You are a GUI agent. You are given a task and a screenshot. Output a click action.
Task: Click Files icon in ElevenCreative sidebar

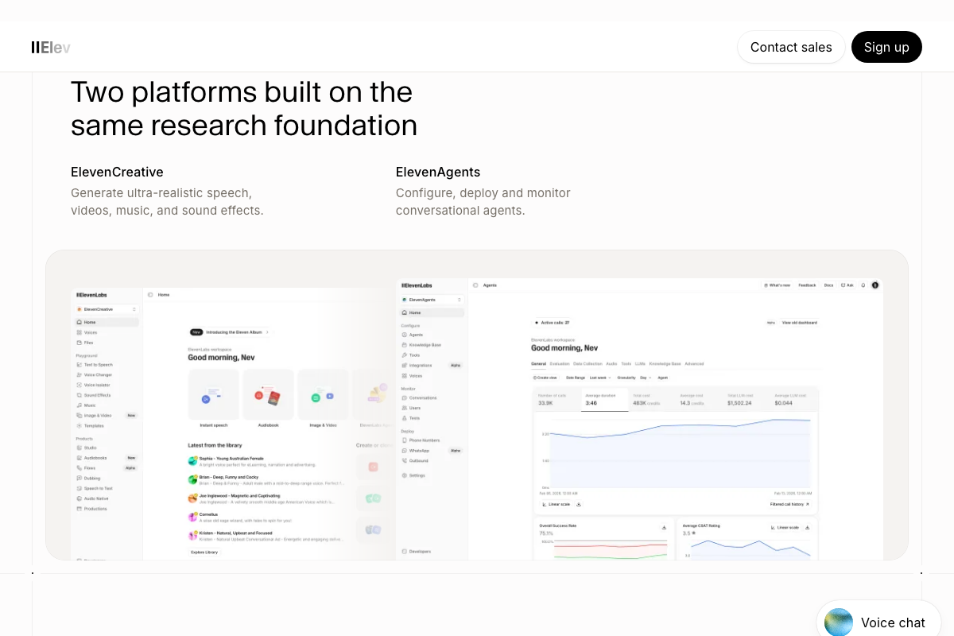pyautogui.click(x=79, y=343)
